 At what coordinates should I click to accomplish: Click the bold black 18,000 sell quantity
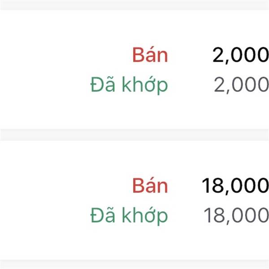(x=235, y=186)
